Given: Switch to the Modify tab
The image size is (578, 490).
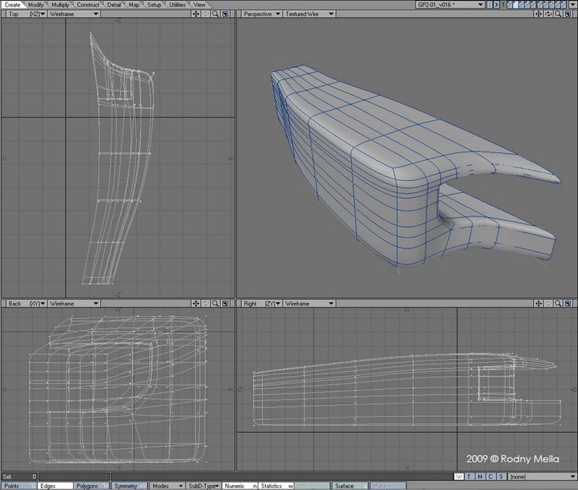Looking at the screenshot, I should tap(35, 4).
